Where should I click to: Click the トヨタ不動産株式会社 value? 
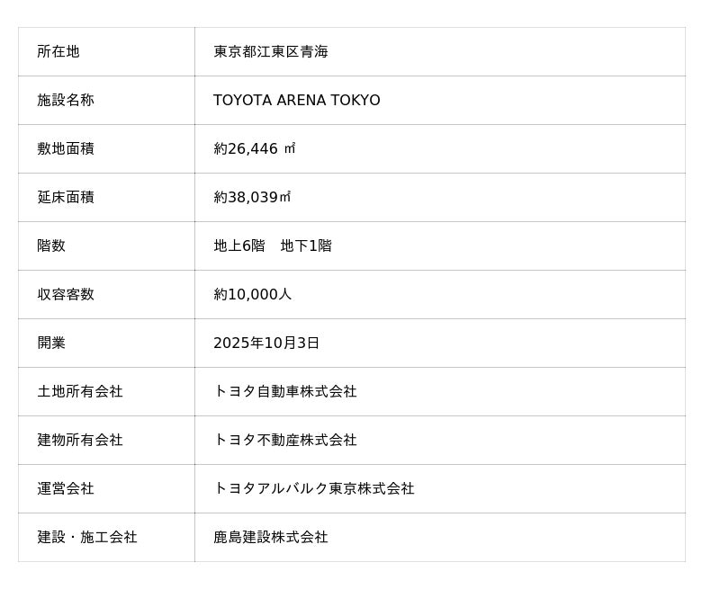285,441
